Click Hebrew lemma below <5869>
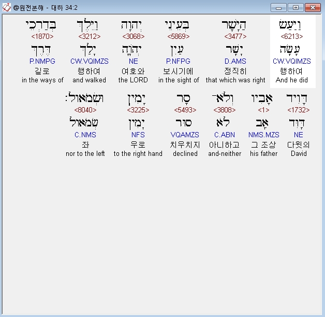This screenshot has height=317, width=325. [x=177, y=50]
